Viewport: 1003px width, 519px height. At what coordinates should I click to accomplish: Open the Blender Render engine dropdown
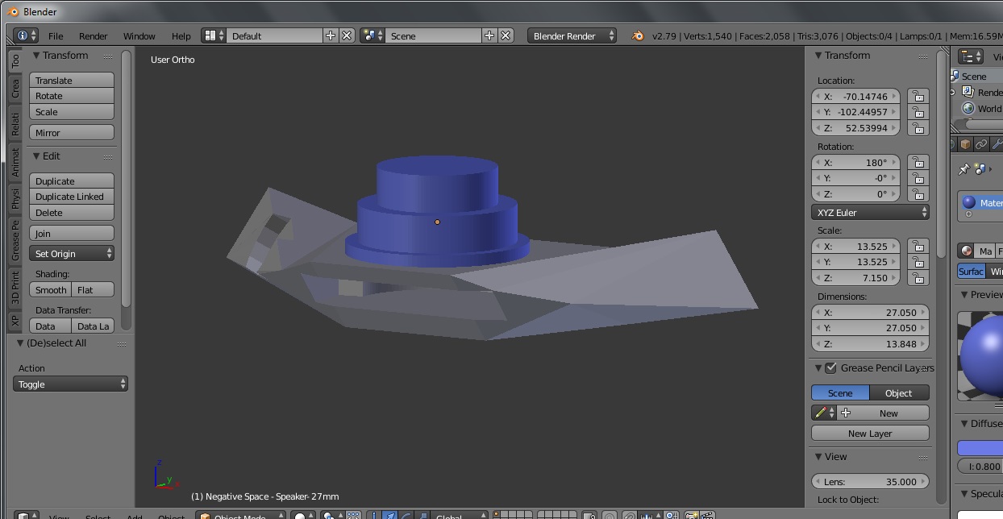(x=572, y=35)
